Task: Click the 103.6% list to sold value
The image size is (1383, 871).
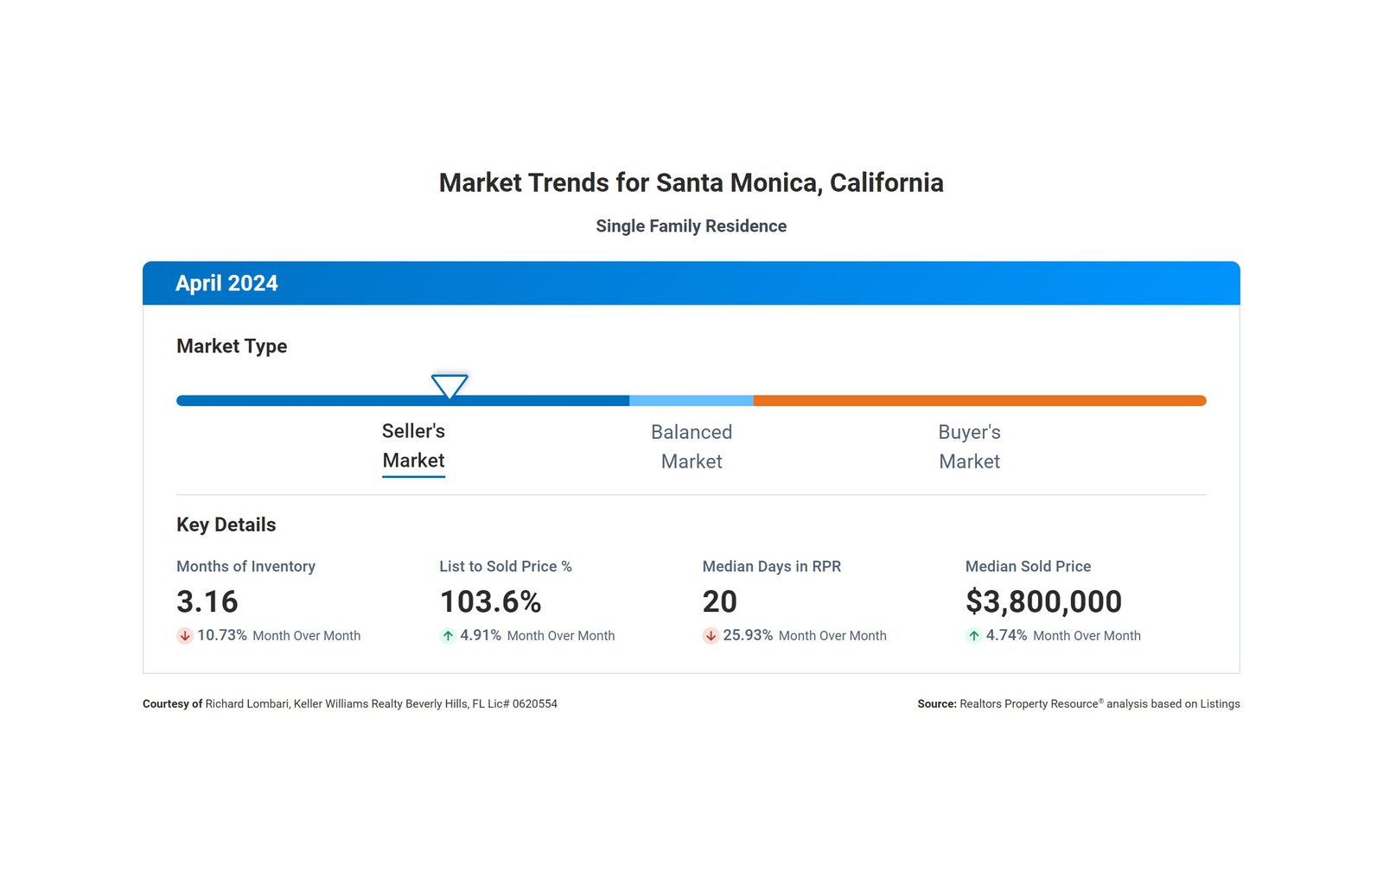Action: coord(490,601)
